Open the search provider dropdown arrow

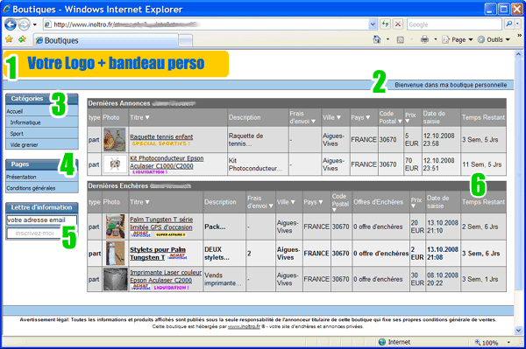coord(517,24)
